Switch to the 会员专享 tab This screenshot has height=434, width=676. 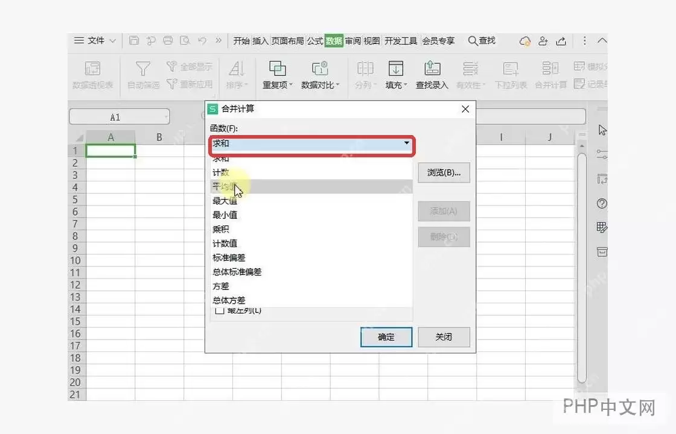[438, 41]
